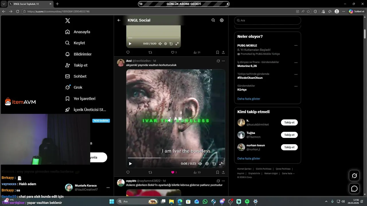Open Windows Start menu
Viewport: 367px width, 206px height.
coord(112,201)
